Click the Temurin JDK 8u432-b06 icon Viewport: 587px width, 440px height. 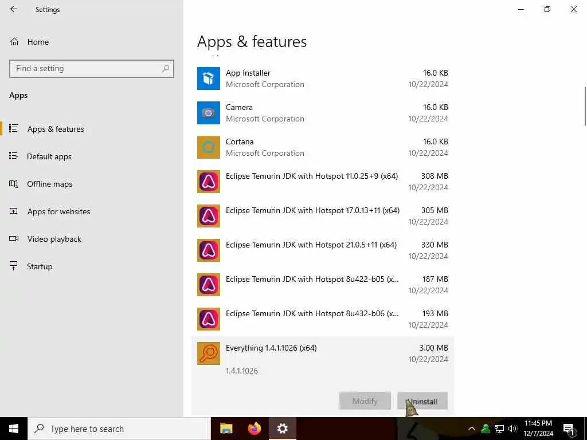coord(209,320)
